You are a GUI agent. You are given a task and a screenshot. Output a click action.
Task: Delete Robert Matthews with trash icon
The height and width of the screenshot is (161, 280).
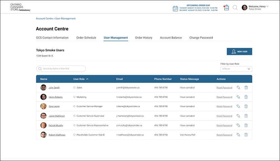point(246,135)
